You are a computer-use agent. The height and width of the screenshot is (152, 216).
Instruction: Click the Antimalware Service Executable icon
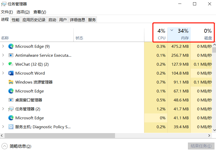coord(11,55)
